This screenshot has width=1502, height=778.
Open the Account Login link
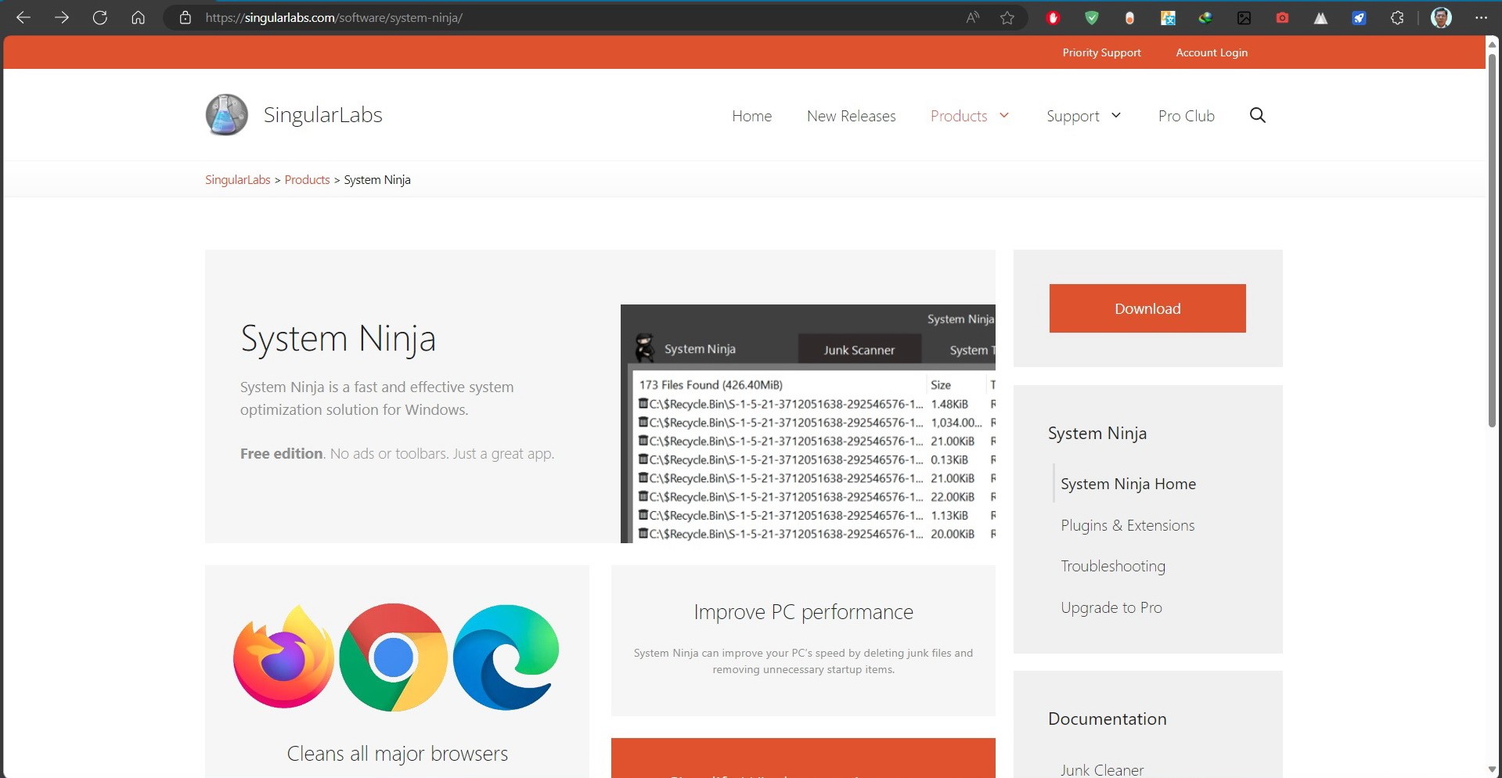click(1212, 52)
